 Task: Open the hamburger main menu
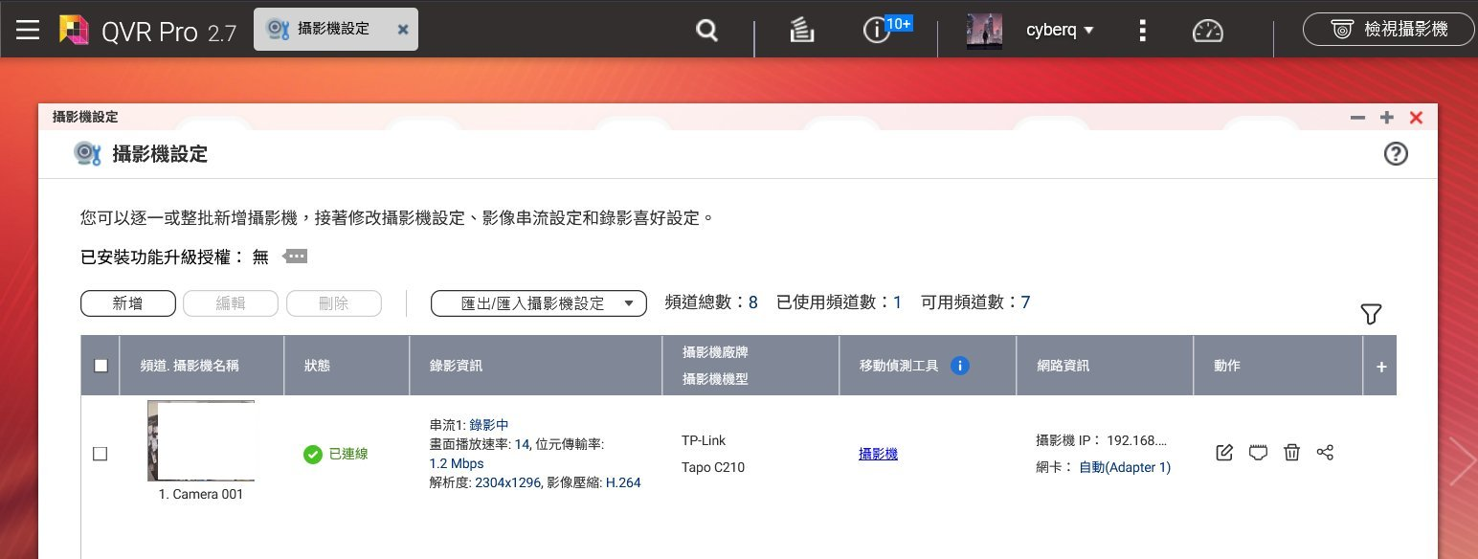pyautogui.click(x=28, y=31)
